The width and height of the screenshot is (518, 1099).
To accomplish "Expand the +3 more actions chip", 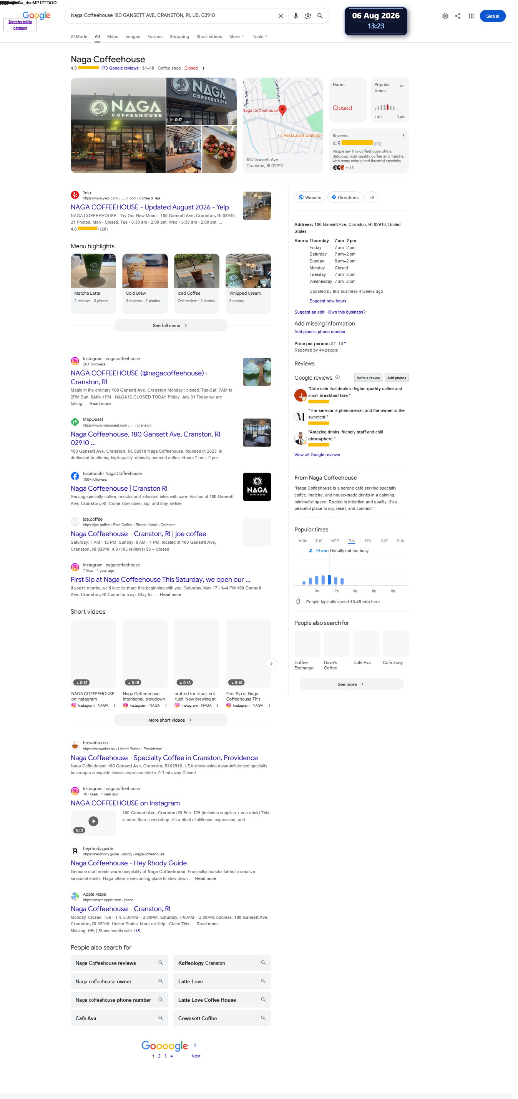I will (372, 198).
